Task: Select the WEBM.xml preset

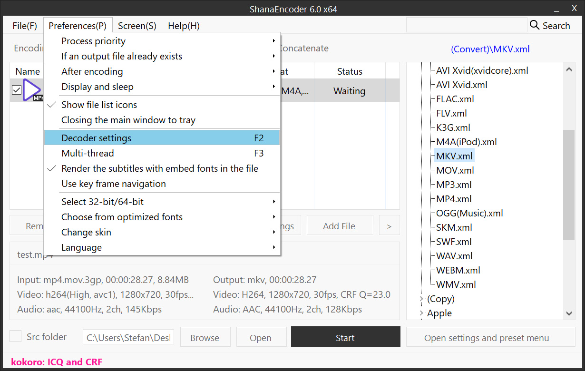Action: (x=458, y=270)
